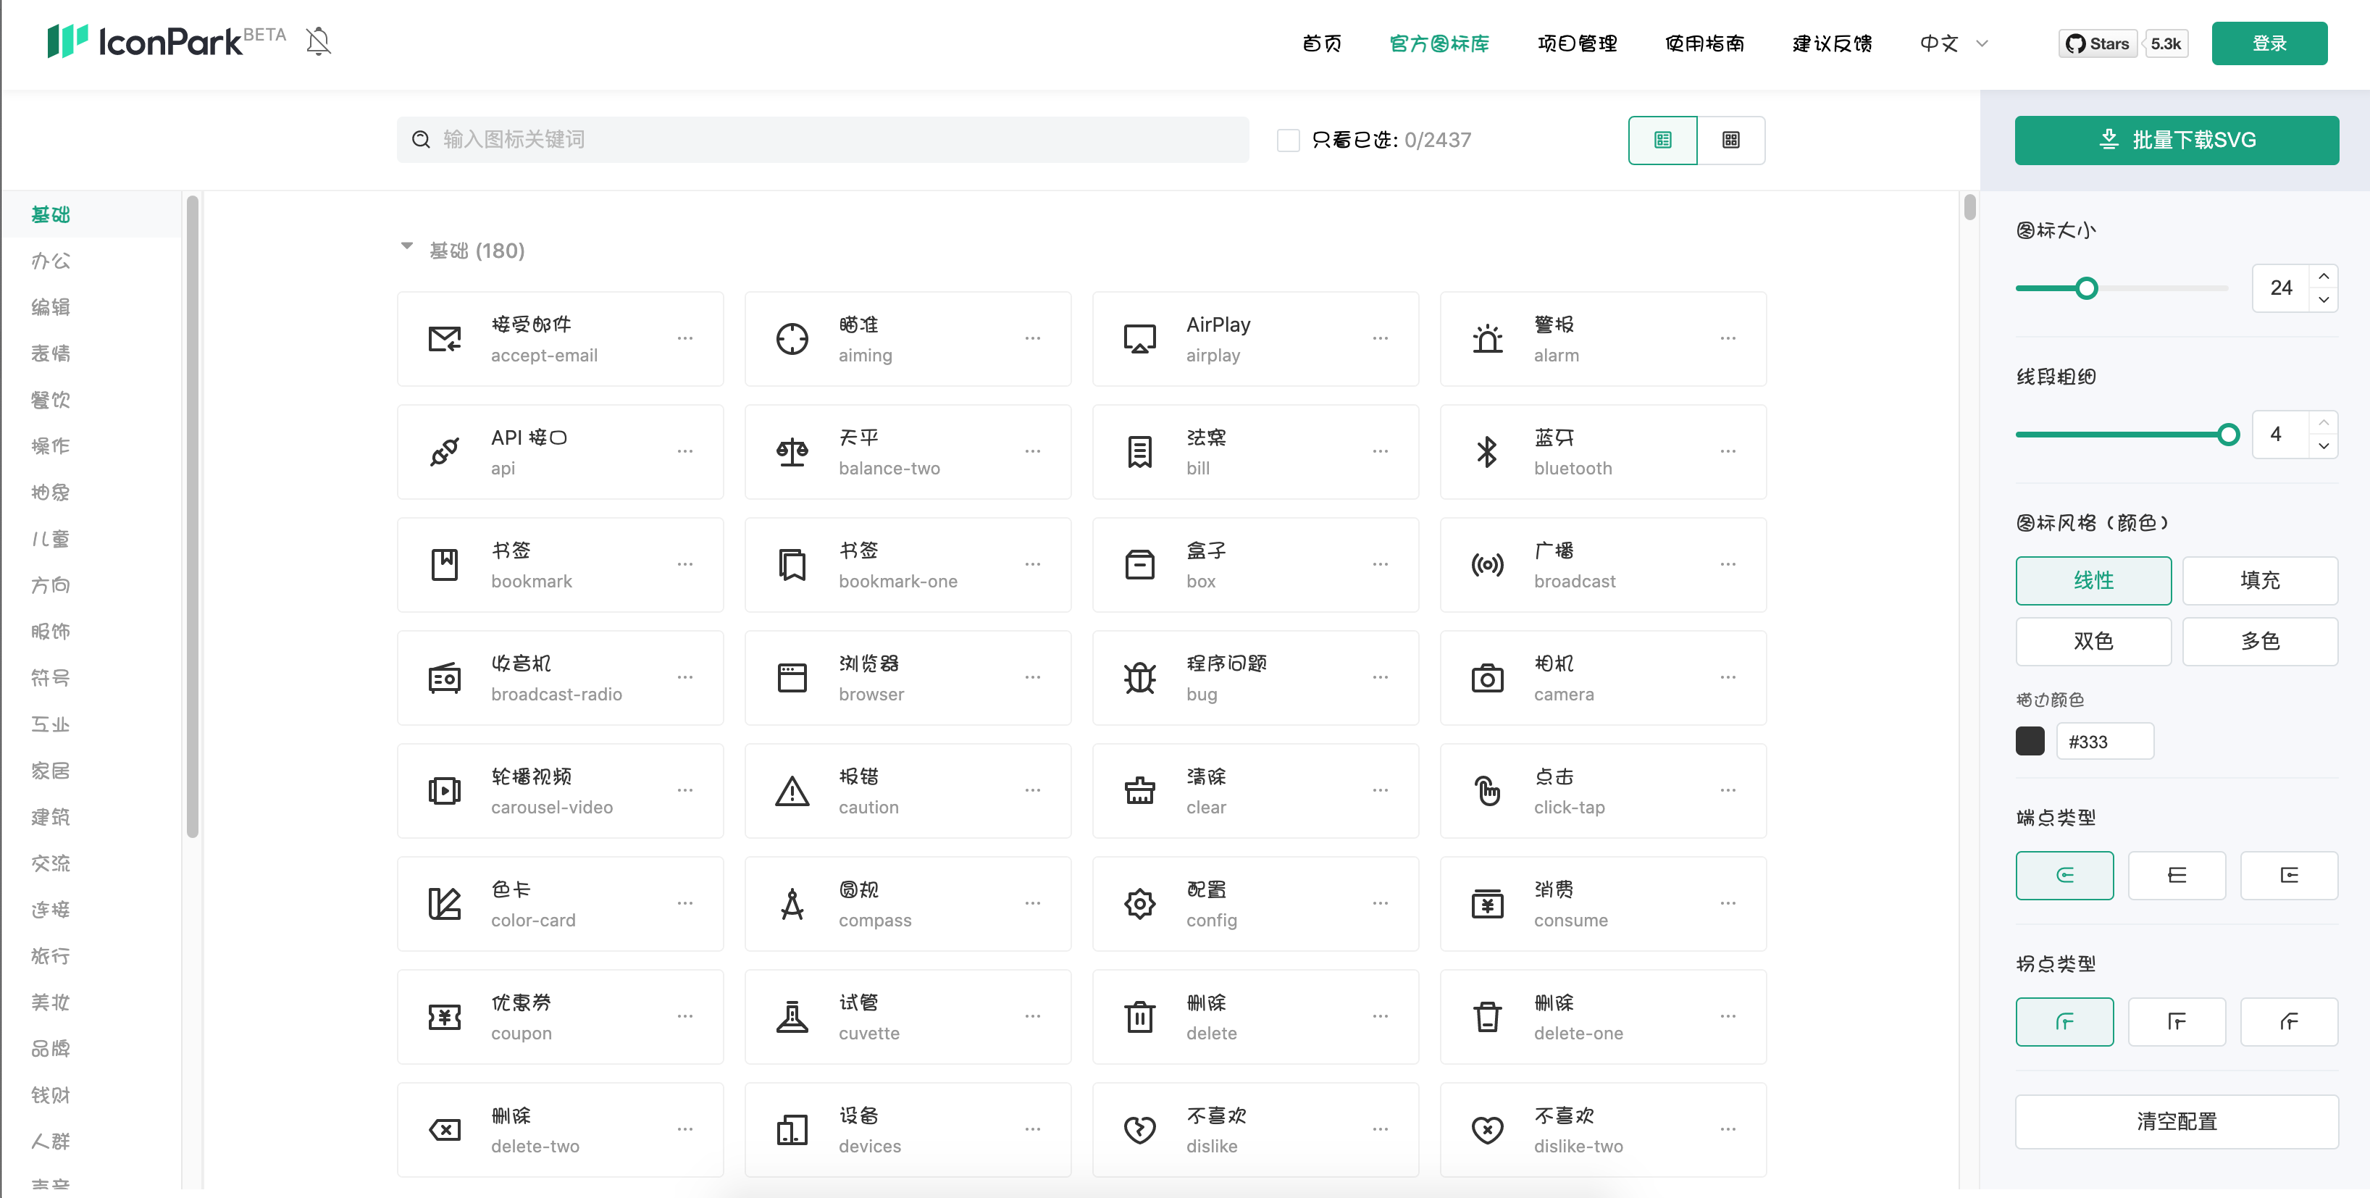Screen dimensions: 2370x1198
Task: Click the broadcast-radio icon
Action: tap(445, 678)
